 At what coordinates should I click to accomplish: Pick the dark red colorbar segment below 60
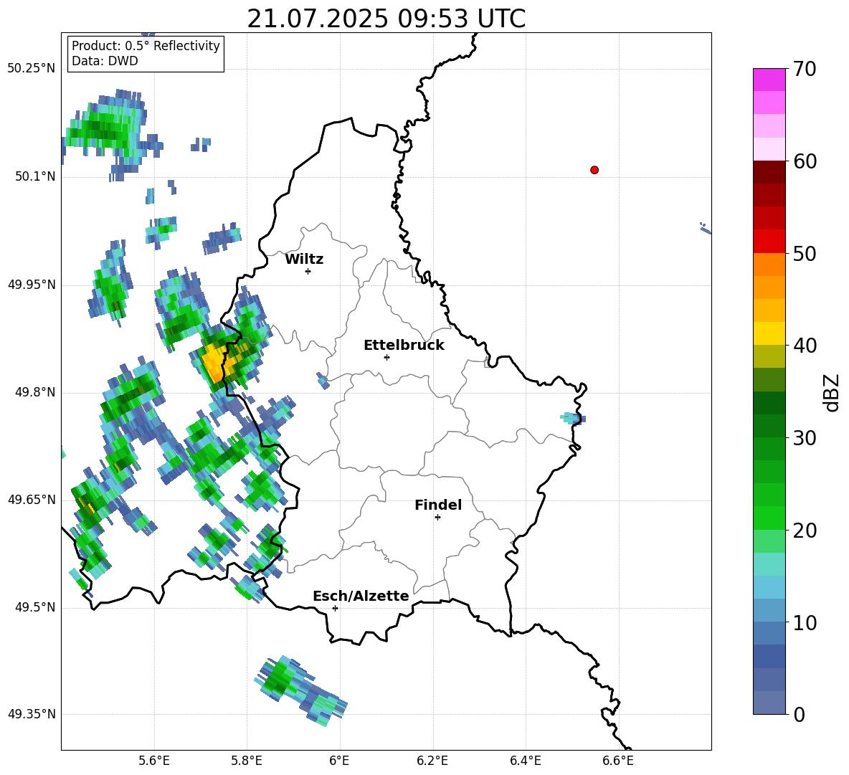[x=769, y=172]
